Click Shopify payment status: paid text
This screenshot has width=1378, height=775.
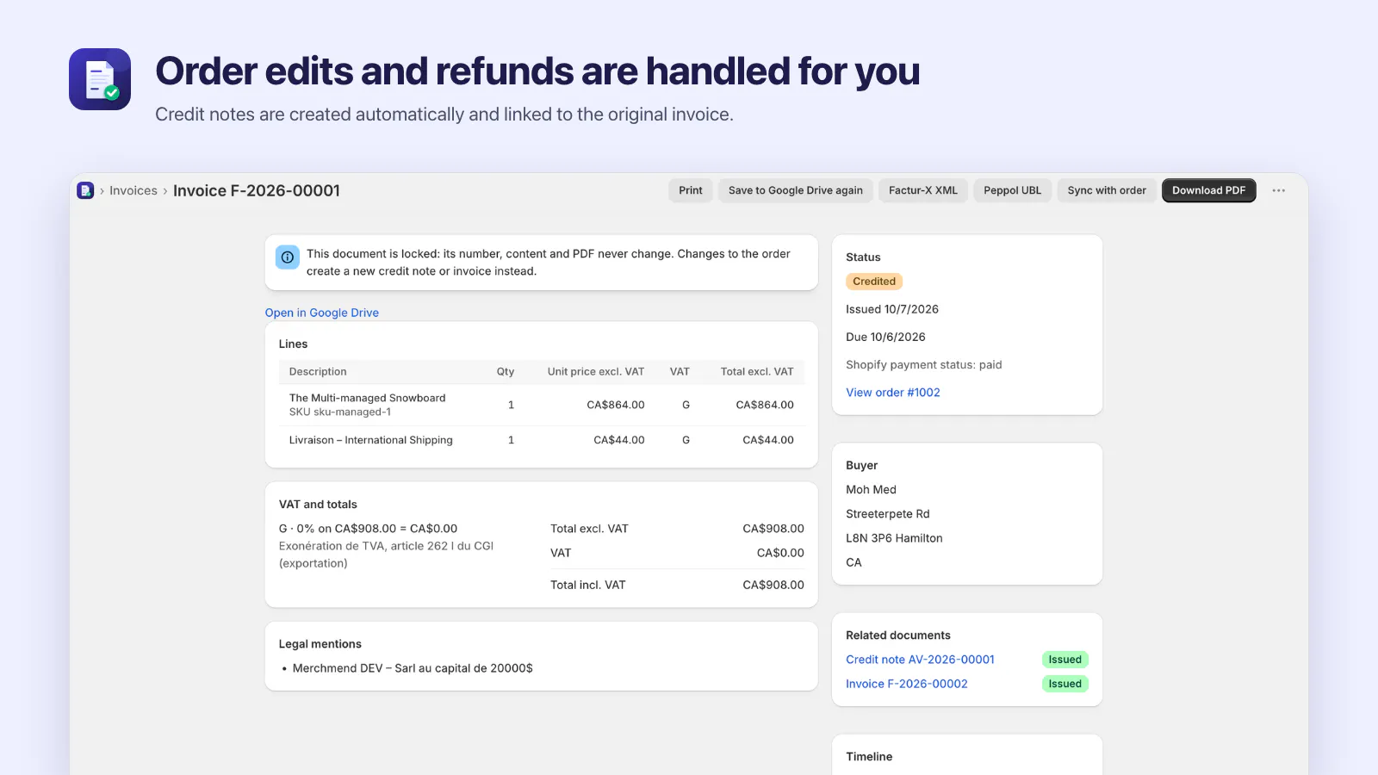[x=924, y=364]
